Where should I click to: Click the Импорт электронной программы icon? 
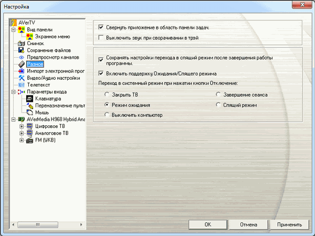pos(22,71)
